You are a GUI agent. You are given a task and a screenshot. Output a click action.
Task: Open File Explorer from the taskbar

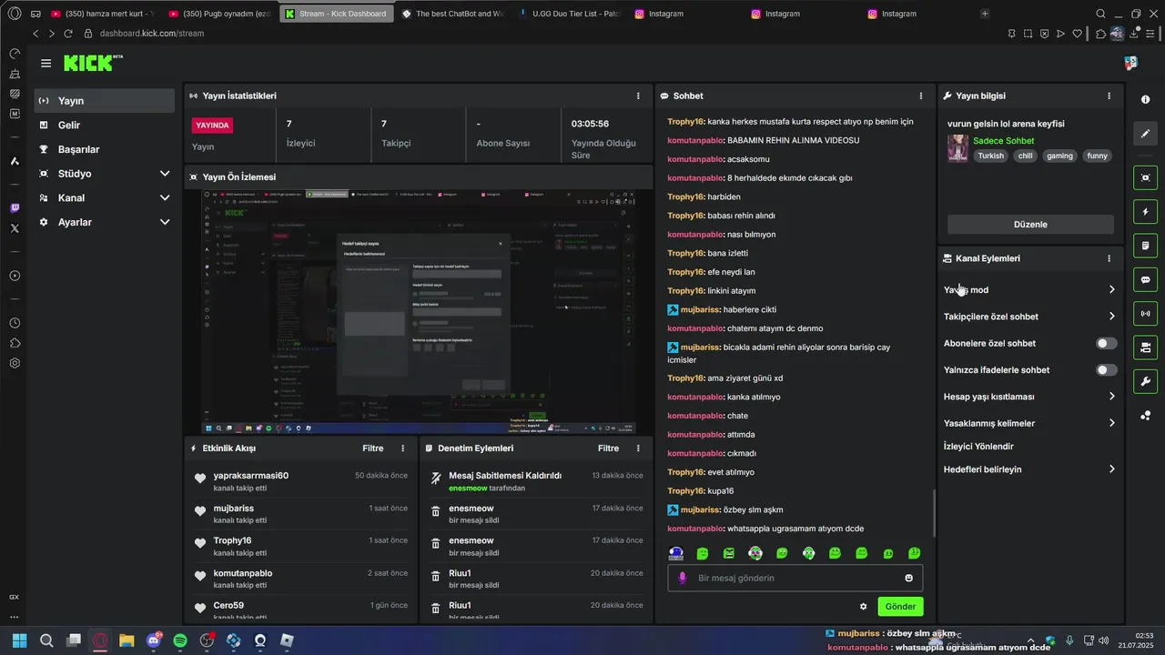click(127, 640)
